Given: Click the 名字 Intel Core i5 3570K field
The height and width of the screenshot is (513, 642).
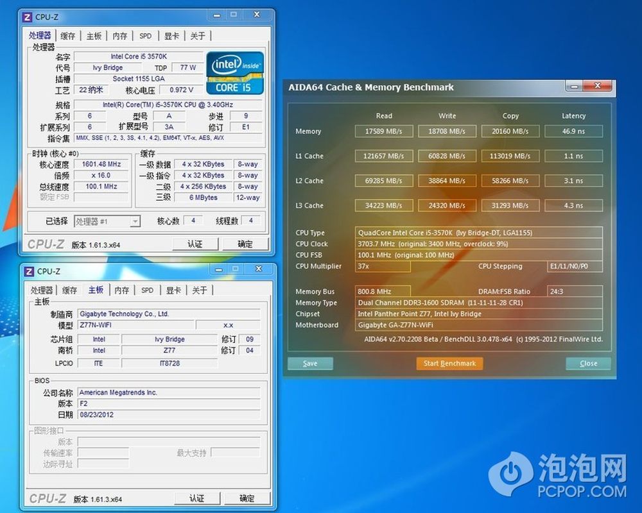Looking at the screenshot, I should [139, 56].
